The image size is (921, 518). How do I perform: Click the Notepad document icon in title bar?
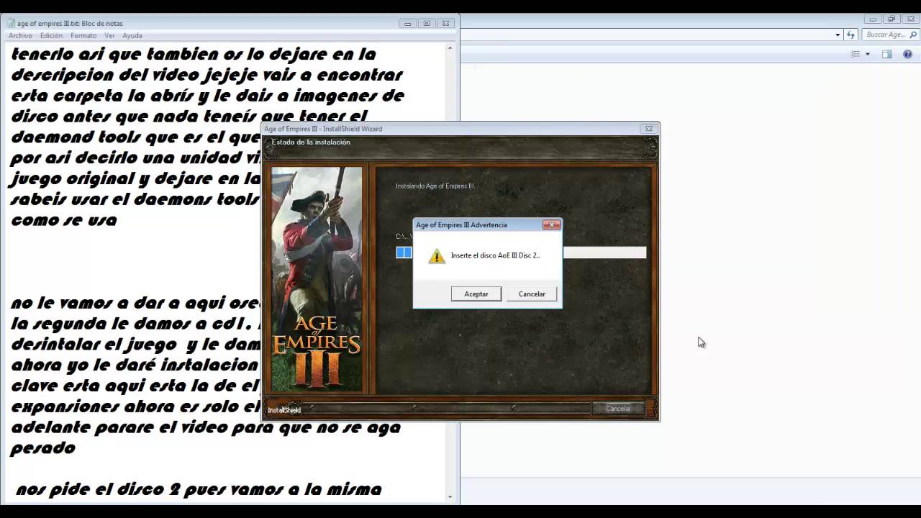pos(11,23)
